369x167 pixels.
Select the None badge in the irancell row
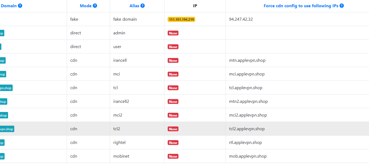point(173,60)
